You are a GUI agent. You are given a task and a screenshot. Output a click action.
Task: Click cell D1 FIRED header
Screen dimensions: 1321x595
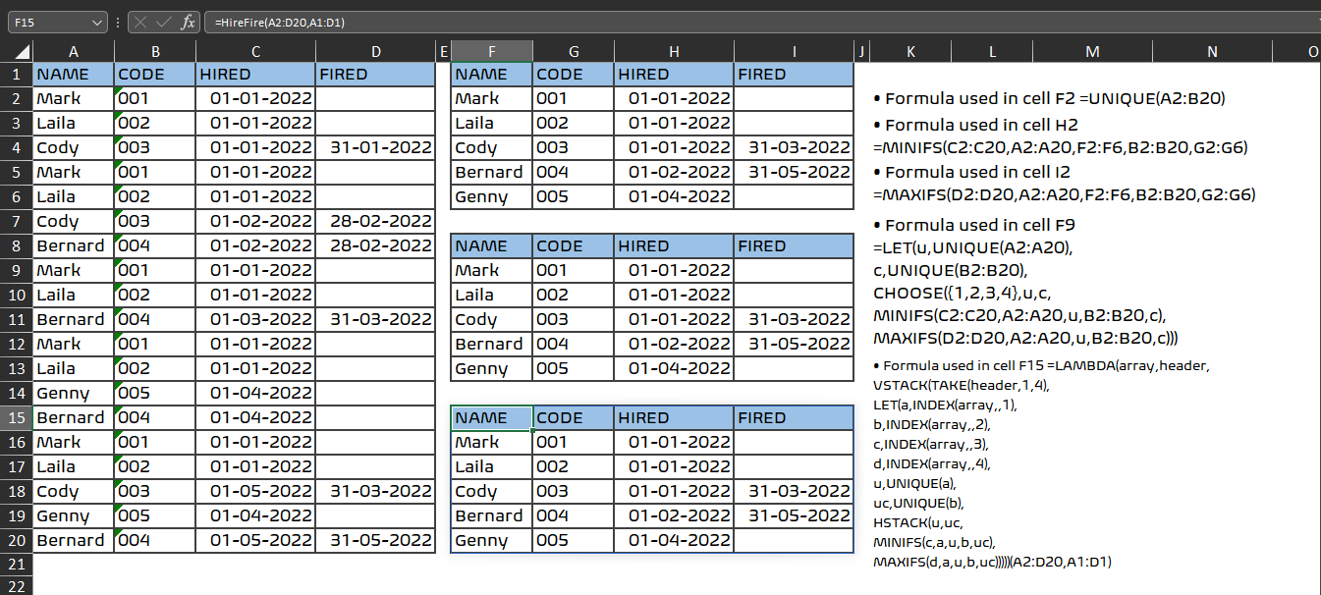[x=375, y=74]
